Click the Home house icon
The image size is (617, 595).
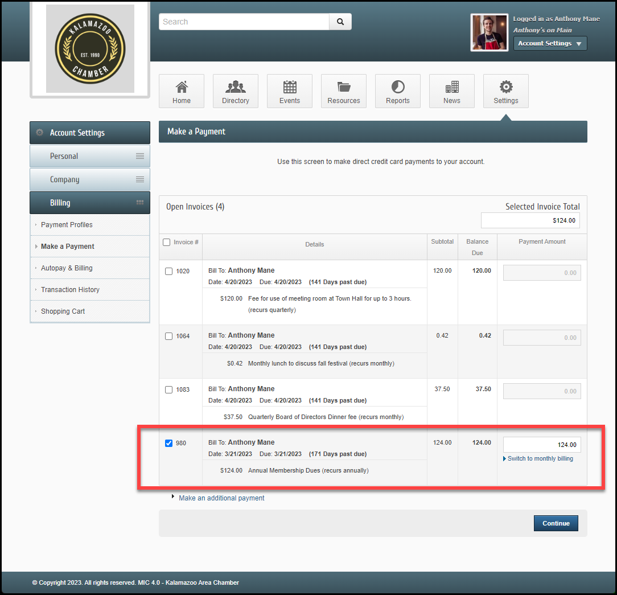tap(182, 87)
